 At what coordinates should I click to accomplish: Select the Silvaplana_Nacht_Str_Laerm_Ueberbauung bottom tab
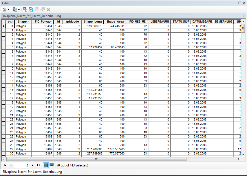click(33, 172)
